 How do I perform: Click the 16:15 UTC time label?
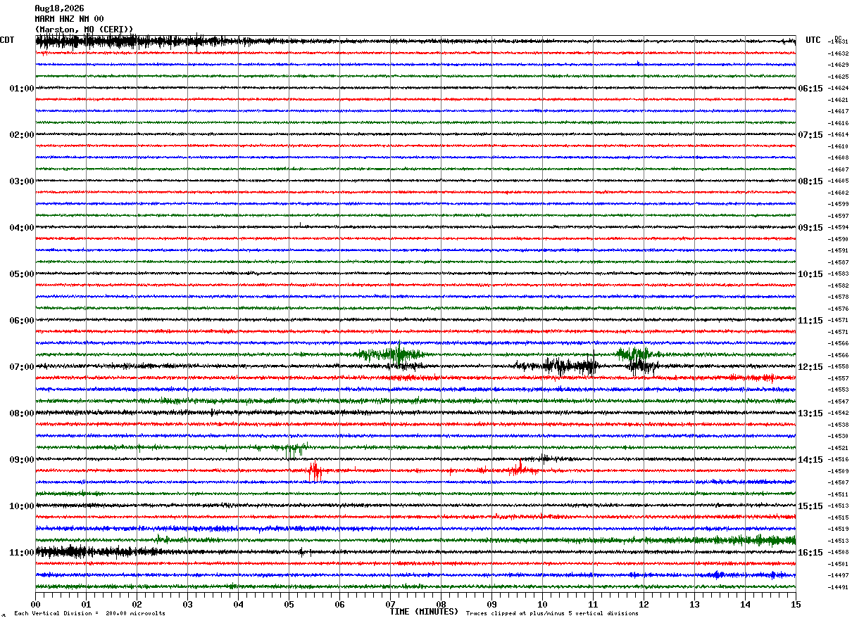point(810,553)
